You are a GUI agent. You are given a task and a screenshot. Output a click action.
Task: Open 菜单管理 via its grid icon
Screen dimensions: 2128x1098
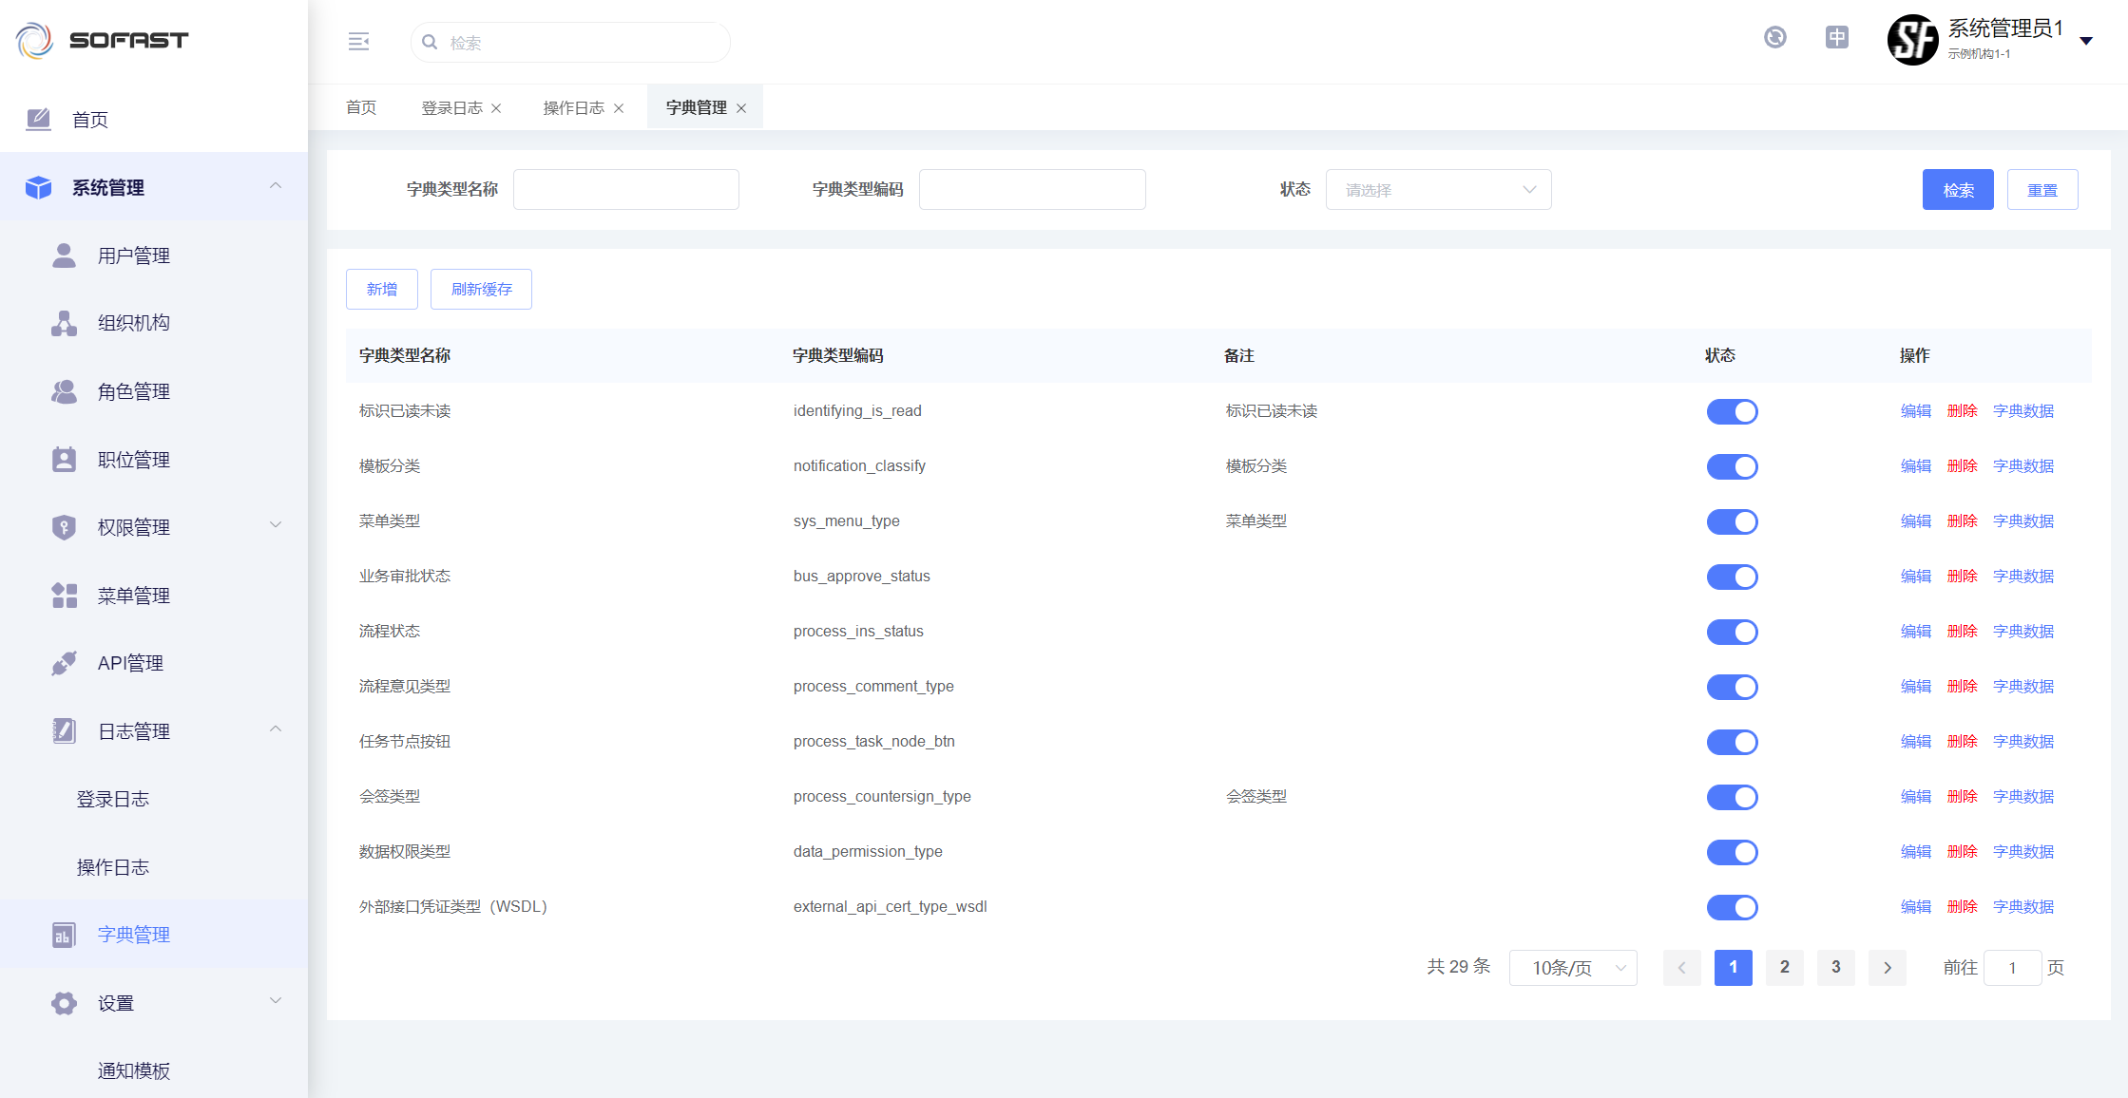(x=64, y=596)
